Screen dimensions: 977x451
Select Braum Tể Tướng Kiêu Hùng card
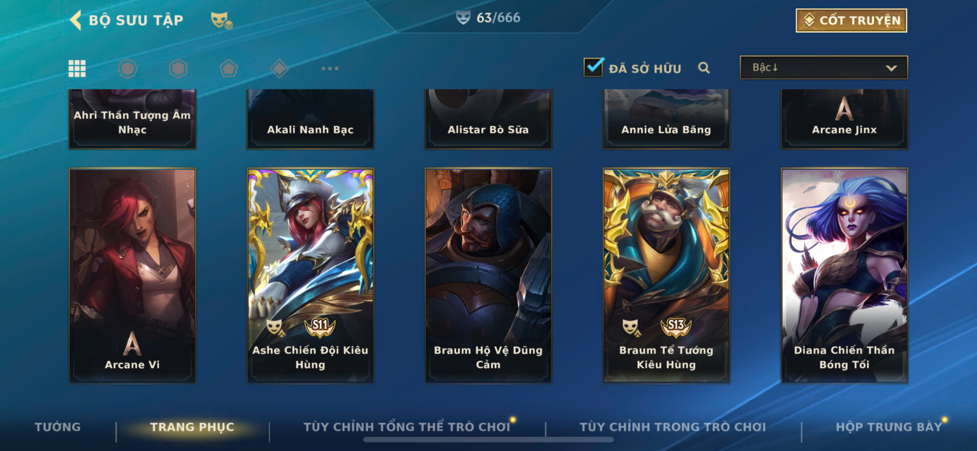pos(666,276)
